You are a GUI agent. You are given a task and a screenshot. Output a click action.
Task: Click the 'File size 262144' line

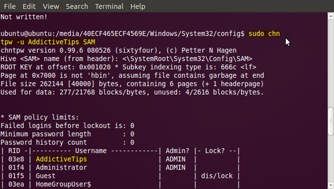[x=132, y=84]
